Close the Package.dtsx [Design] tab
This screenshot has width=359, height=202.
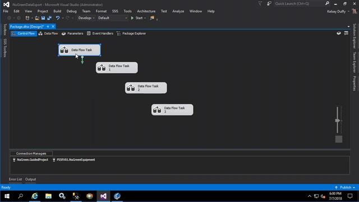tap(53, 26)
